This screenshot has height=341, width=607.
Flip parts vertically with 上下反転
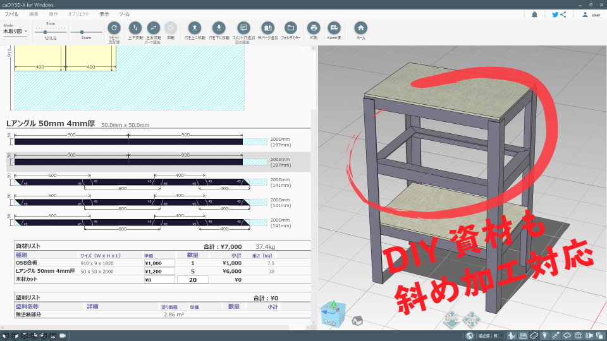click(x=135, y=28)
